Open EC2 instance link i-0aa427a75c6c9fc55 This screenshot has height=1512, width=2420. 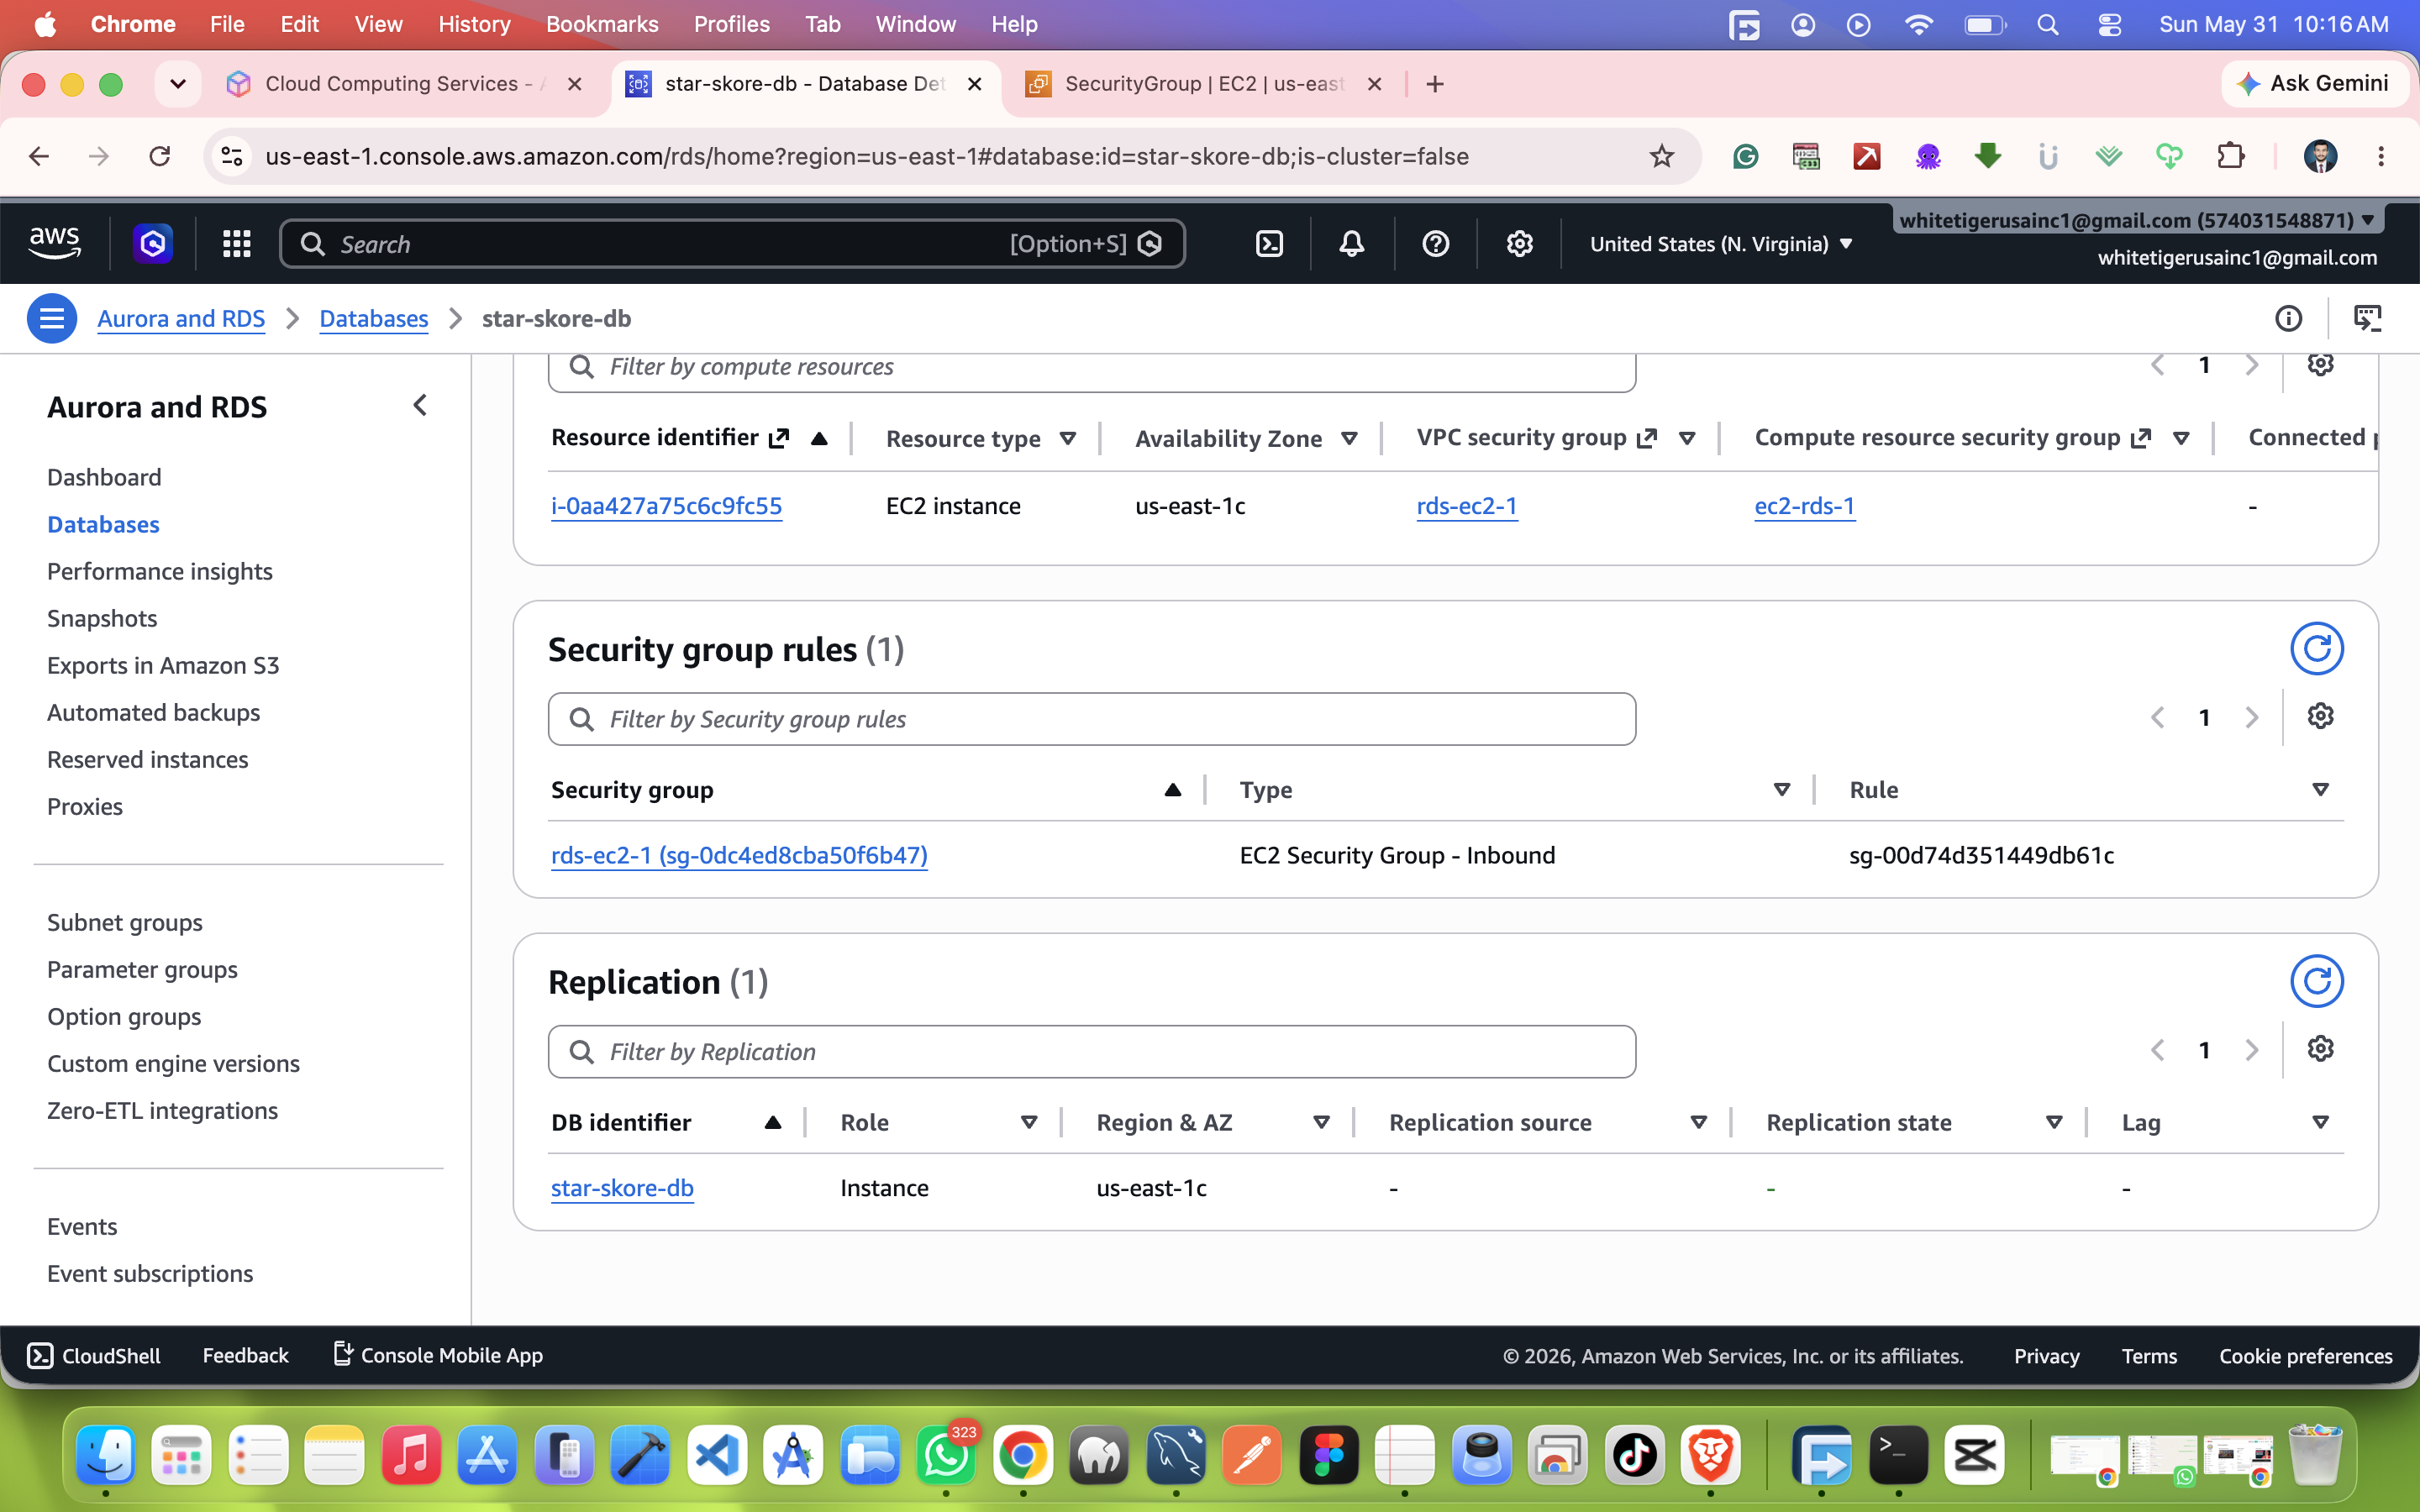tap(666, 506)
